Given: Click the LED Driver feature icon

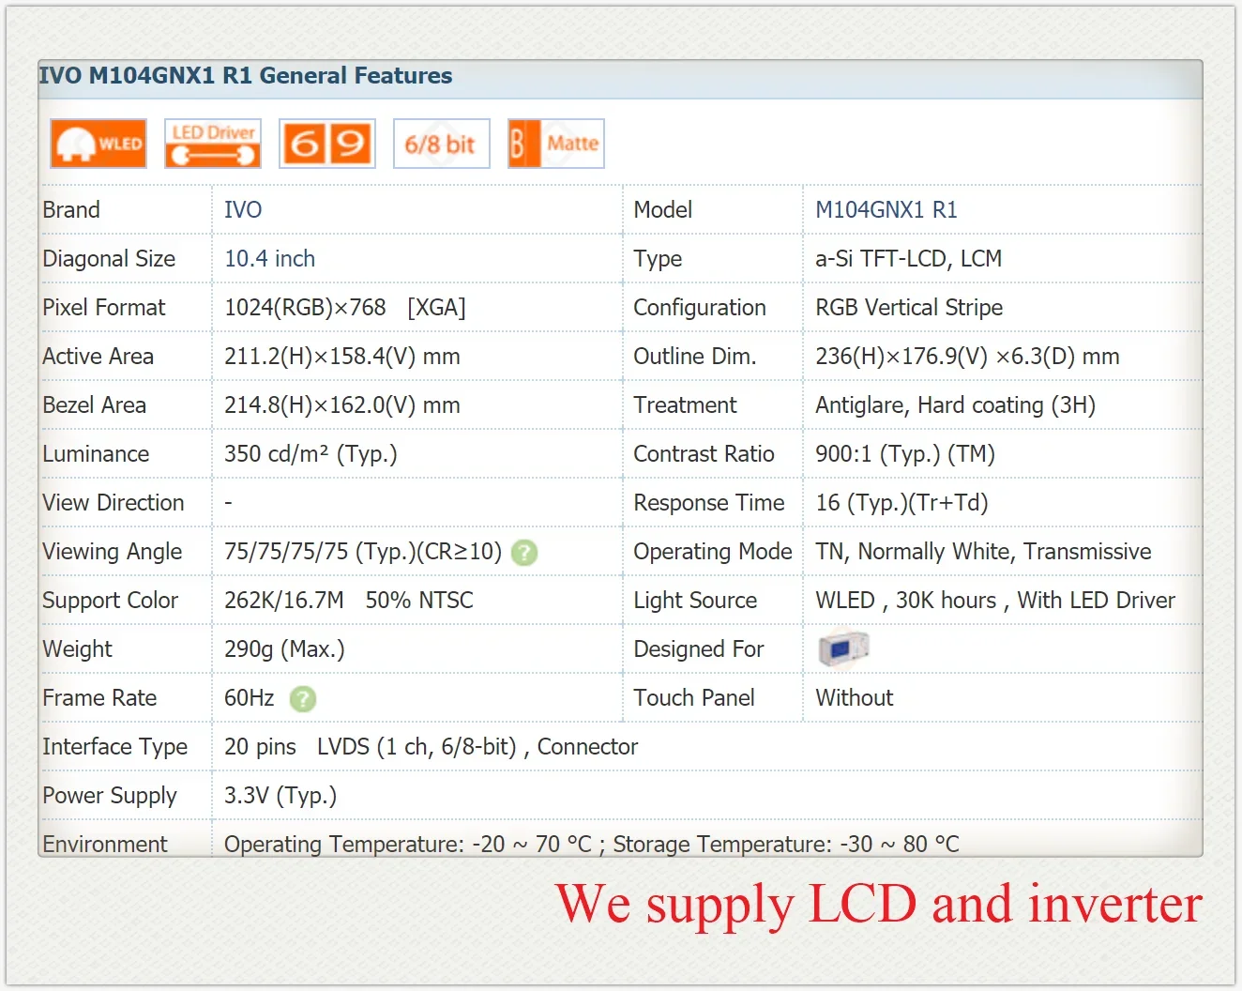Looking at the screenshot, I should (213, 144).
